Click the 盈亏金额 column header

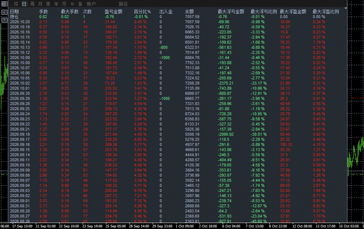[x=114, y=12]
